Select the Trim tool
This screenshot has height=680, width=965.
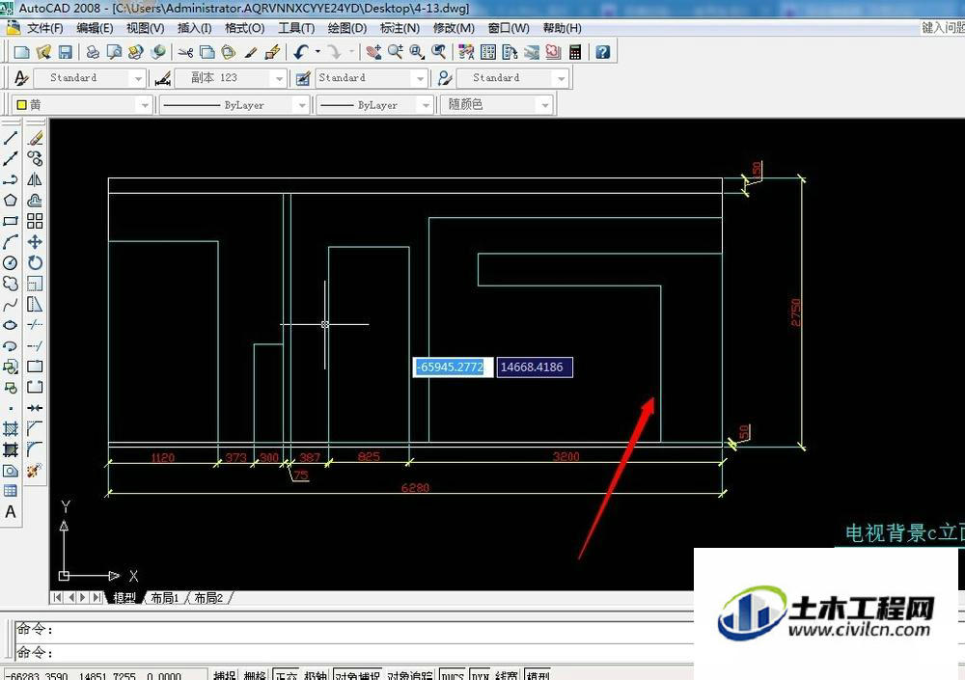(35, 325)
